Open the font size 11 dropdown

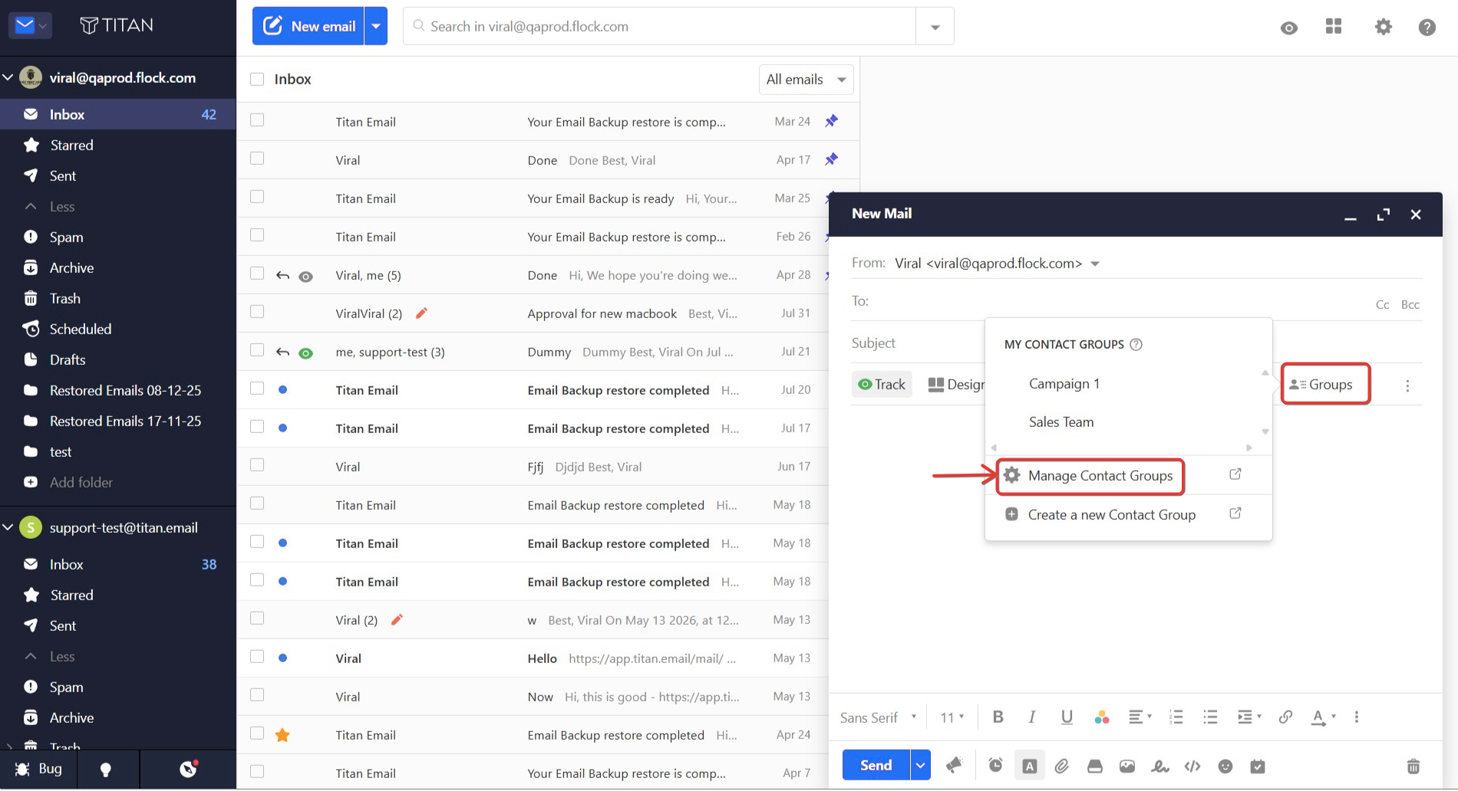(952, 717)
